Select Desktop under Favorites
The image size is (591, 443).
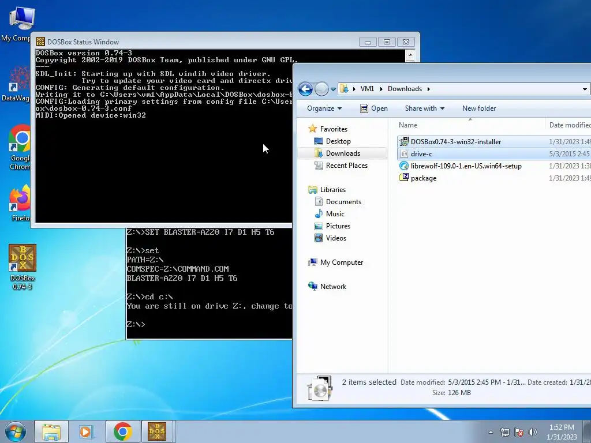(338, 141)
